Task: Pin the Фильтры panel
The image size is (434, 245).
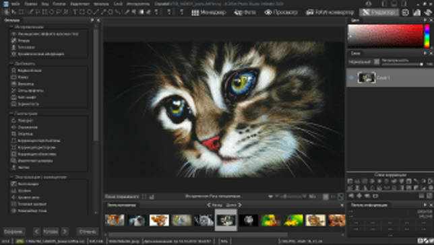Action: tap(92, 20)
